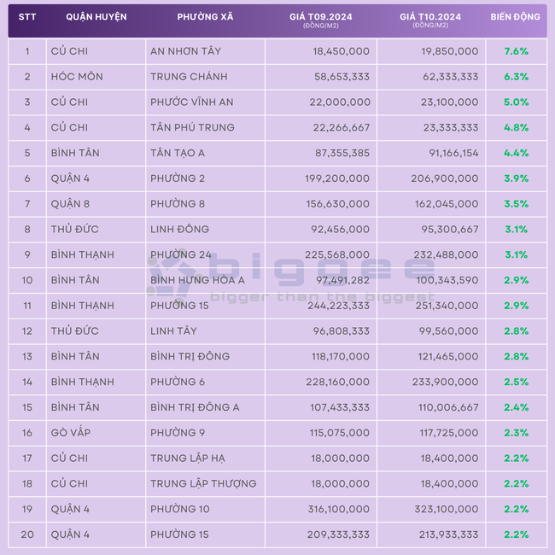The width and height of the screenshot is (555, 555).
Task: Select the QUẬN HUYỆN column header
Action: coord(96,16)
